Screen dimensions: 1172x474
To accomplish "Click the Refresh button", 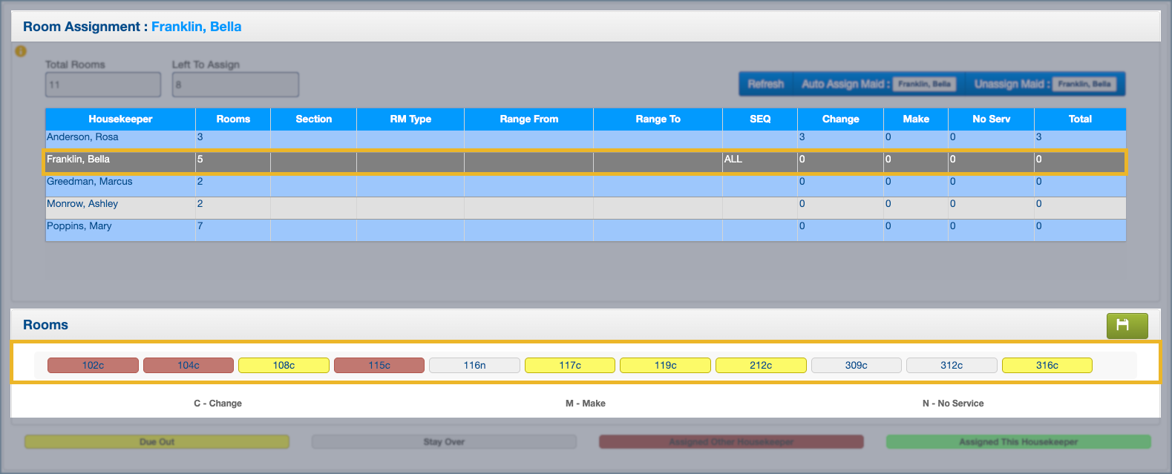I will click(765, 84).
